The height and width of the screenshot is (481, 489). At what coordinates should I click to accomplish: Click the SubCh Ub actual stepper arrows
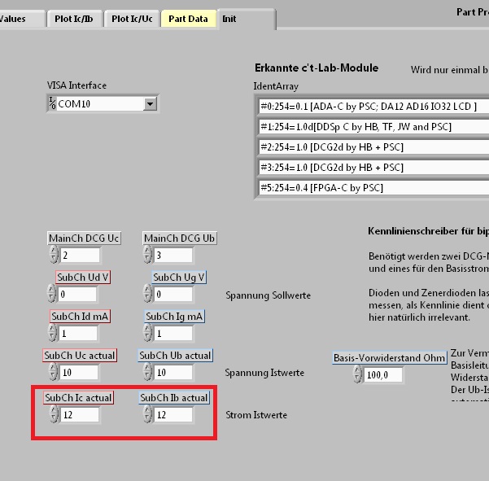(x=148, y=372)
